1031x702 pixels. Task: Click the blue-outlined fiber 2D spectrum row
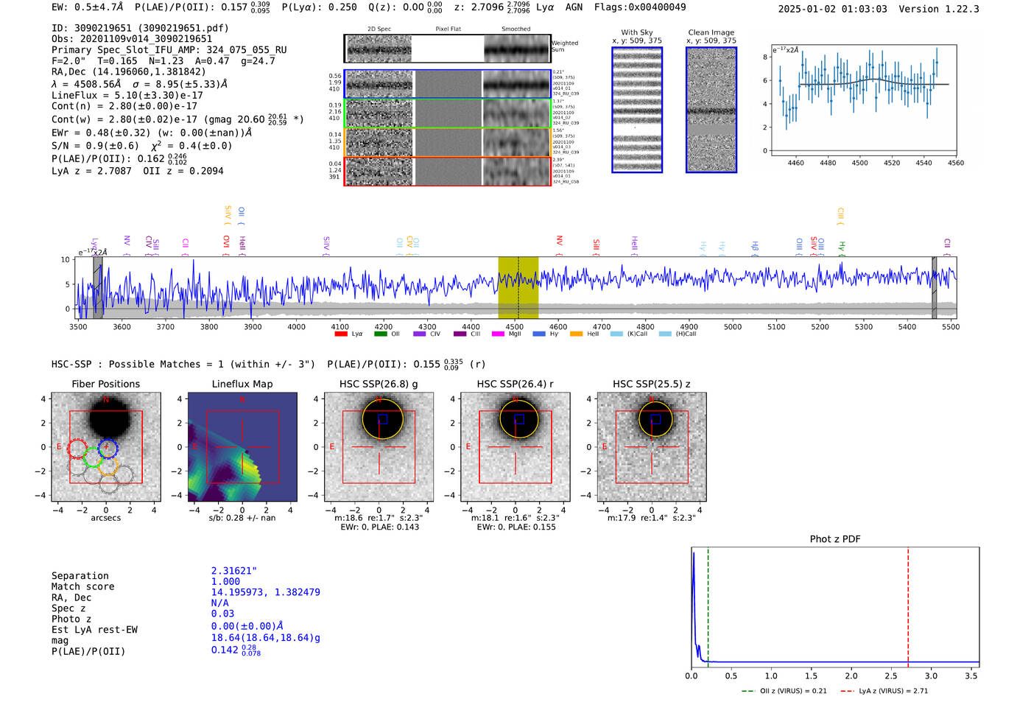click(x=447, y=84)
